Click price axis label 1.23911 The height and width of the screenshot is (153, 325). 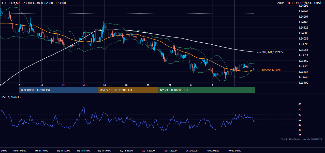303,55
